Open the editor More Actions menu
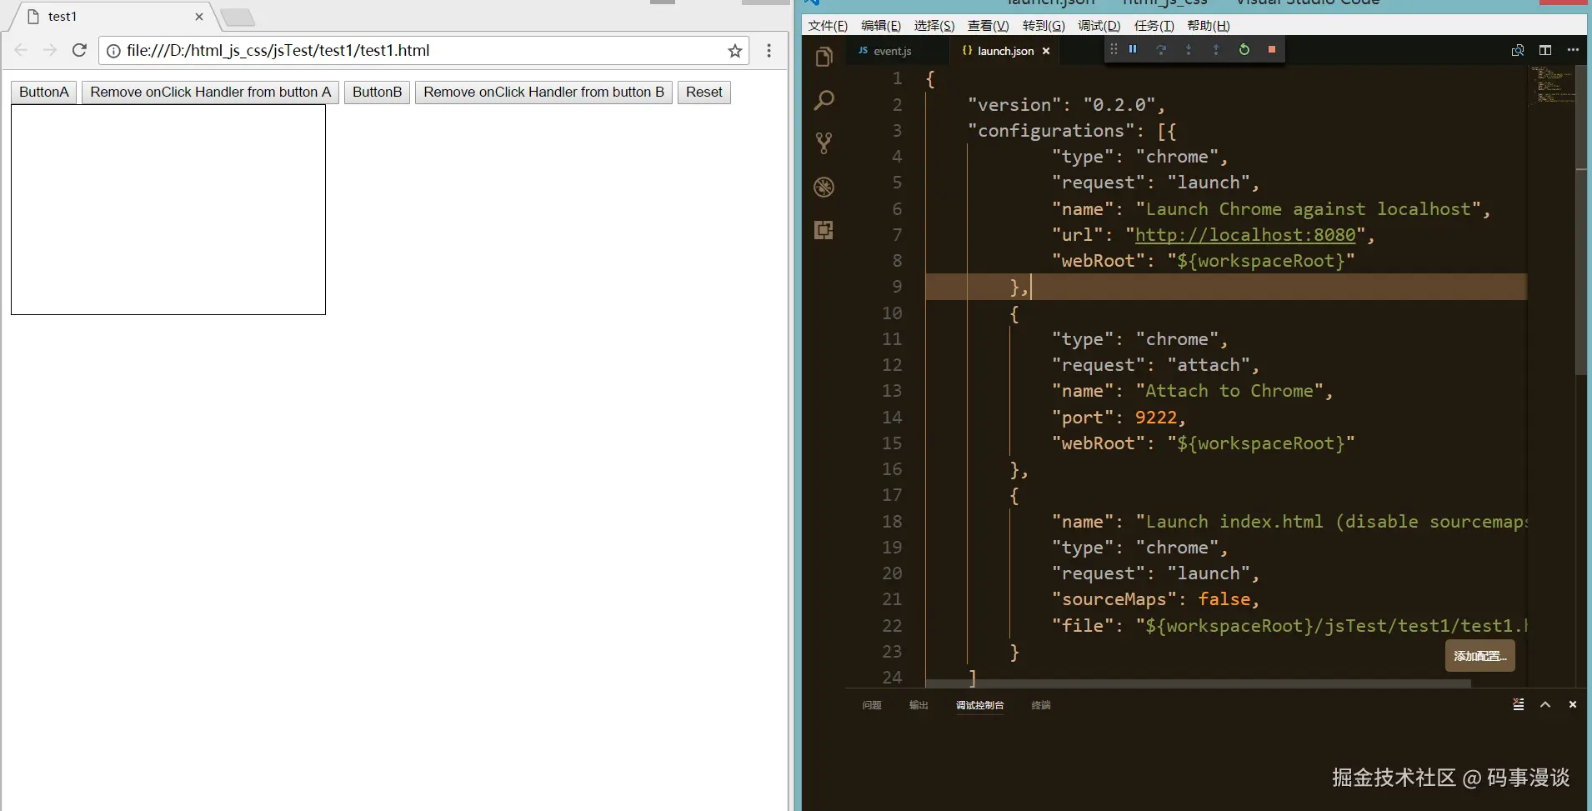 [x=1574, y=50]
